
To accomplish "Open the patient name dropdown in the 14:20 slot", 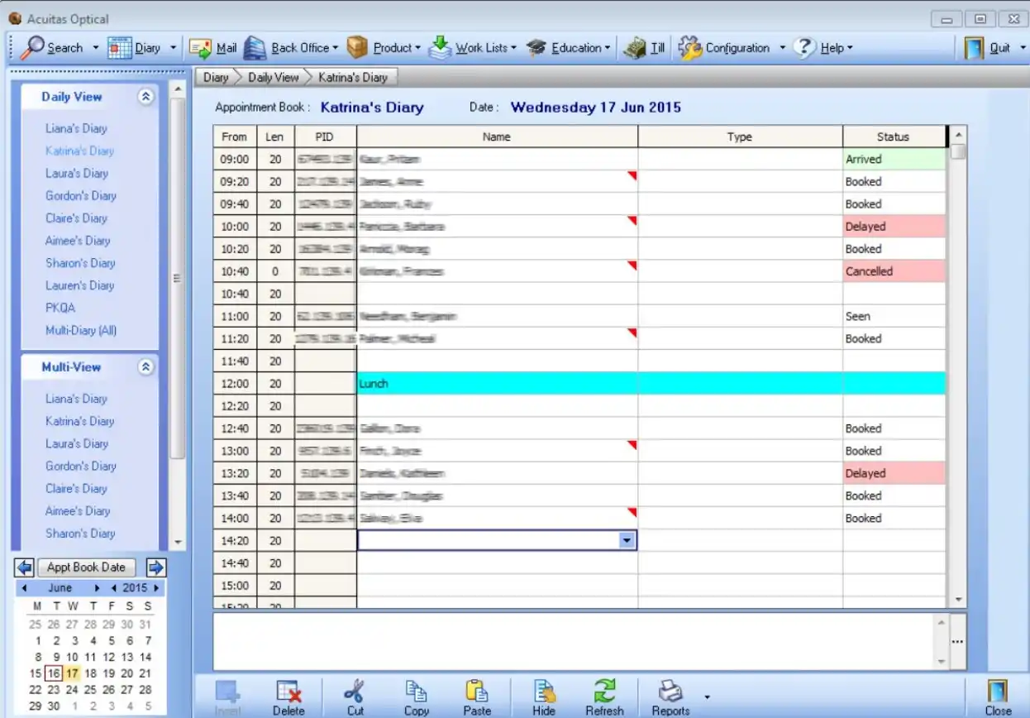I will click(627, 539).
